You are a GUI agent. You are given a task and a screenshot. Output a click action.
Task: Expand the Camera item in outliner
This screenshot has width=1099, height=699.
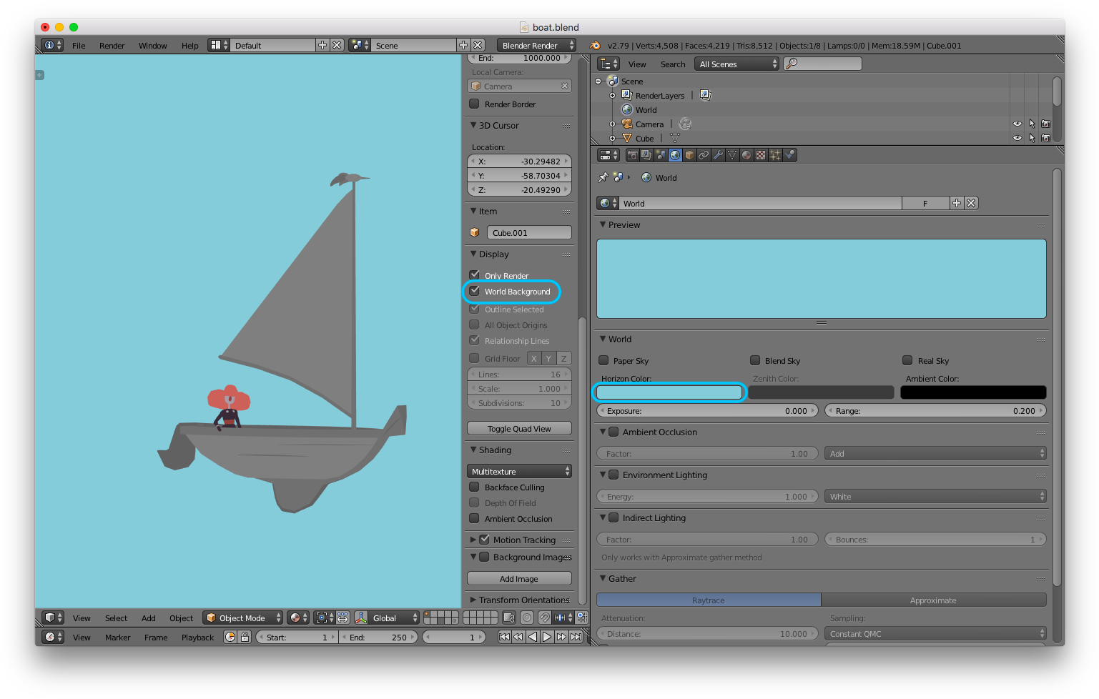612,124
